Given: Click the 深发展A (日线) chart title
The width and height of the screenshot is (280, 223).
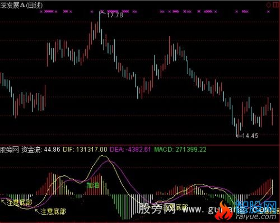Looking at the screenshot, I should click(21, 5).
